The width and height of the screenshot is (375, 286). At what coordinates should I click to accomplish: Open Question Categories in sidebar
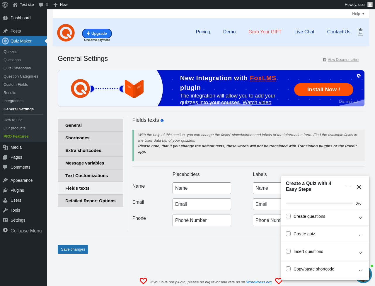tap(21, 76)
